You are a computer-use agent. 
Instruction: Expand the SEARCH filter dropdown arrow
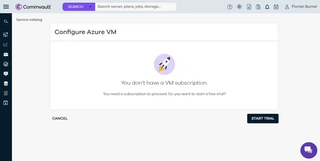(90, 7)
